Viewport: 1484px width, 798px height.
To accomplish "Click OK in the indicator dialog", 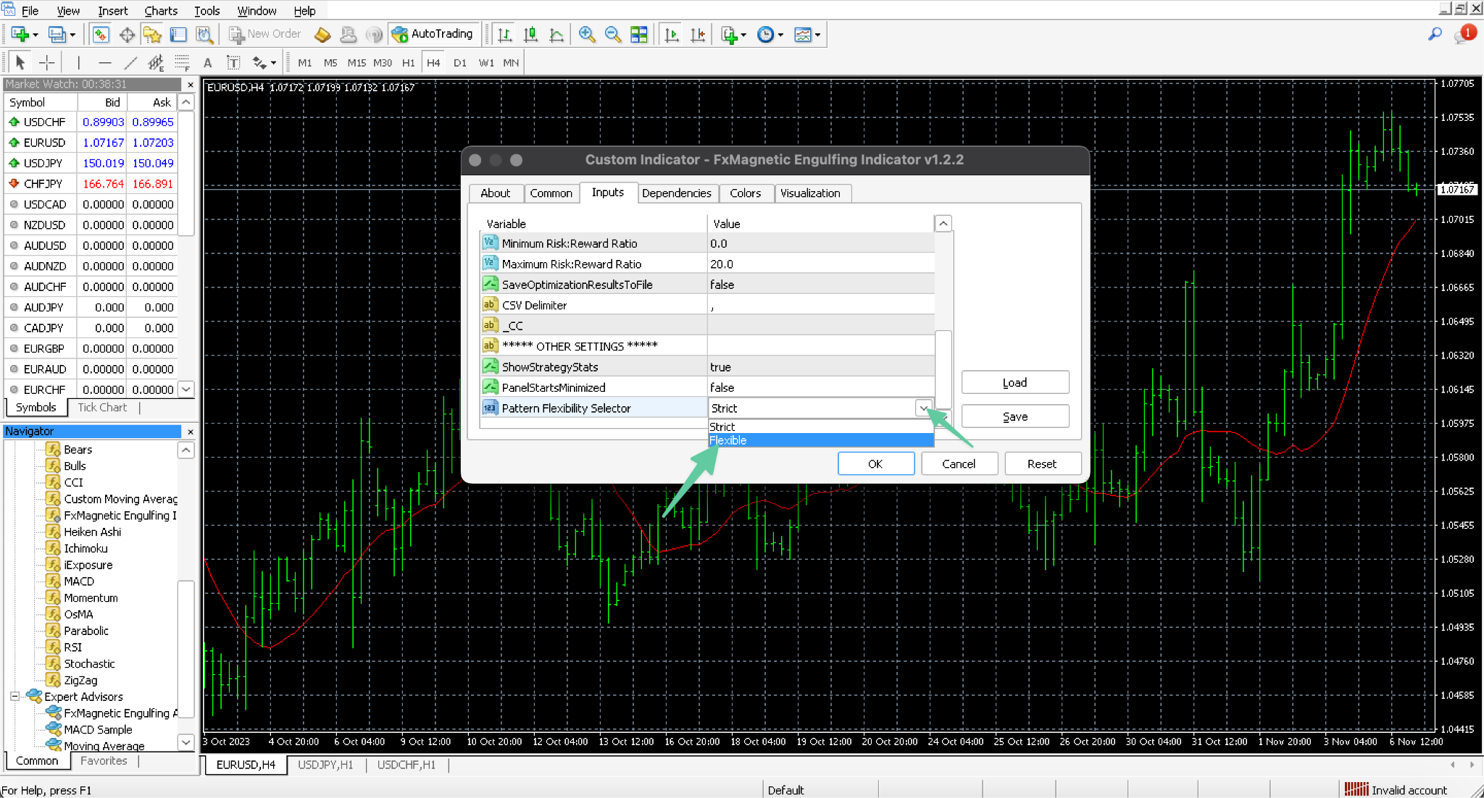I will pos(875,463).
